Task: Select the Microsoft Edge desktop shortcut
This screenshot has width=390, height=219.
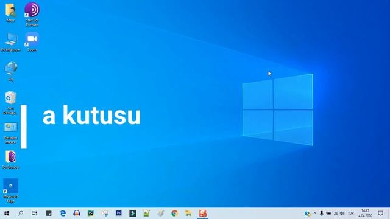Action: click(x=11, y=190)
